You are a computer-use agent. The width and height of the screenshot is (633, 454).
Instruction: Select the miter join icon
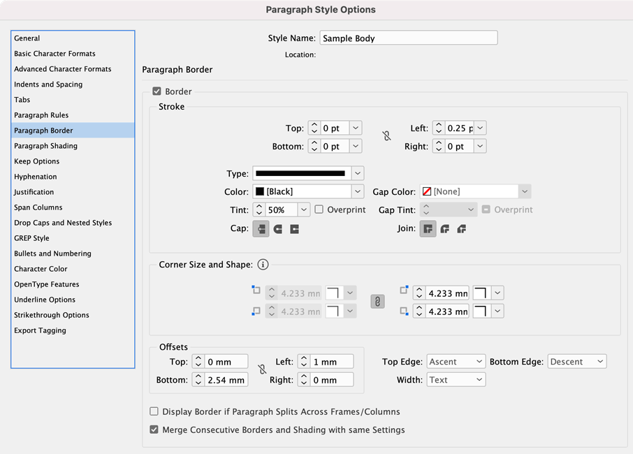[428, 229]
